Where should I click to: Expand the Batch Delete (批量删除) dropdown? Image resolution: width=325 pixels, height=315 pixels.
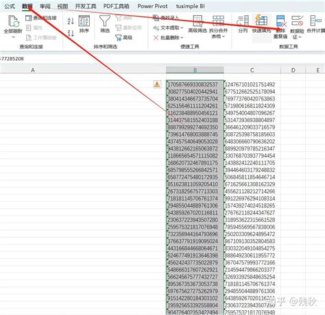[x=169, y=38]
